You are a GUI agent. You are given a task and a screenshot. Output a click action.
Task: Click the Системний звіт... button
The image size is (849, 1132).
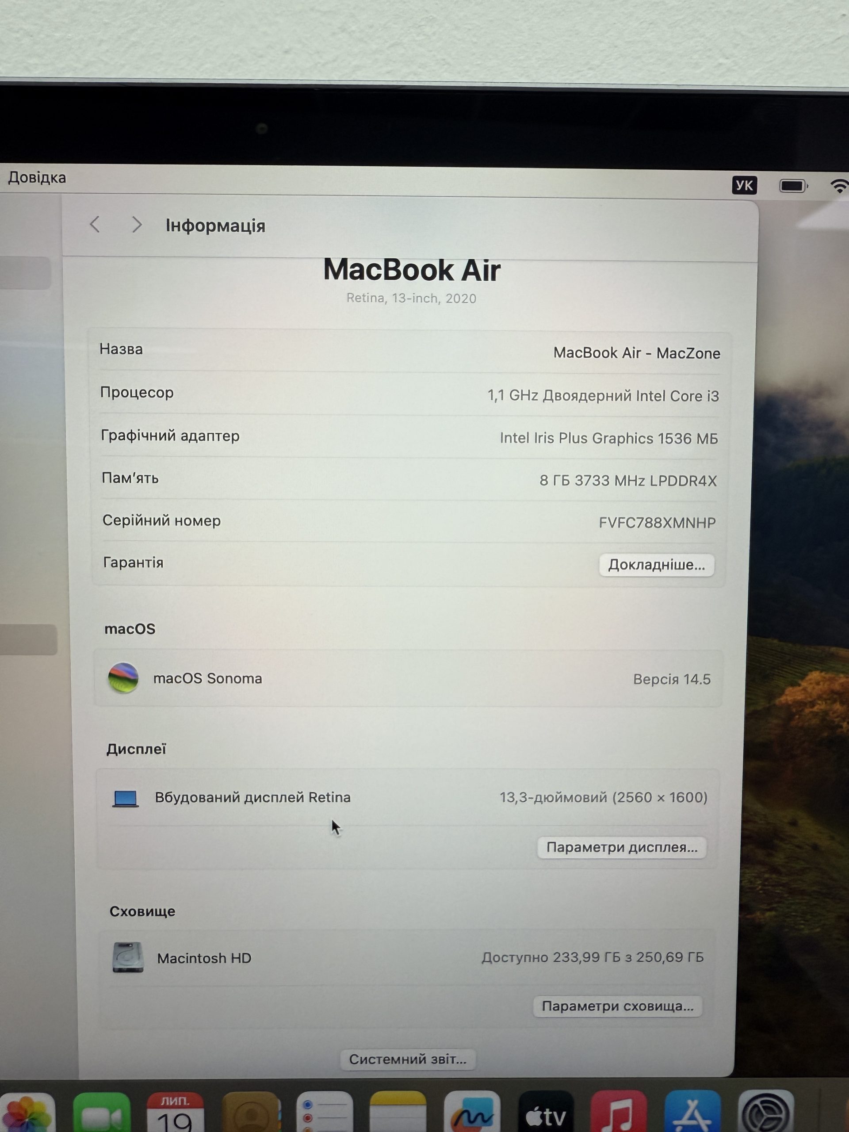click(x=408, y=1059)
